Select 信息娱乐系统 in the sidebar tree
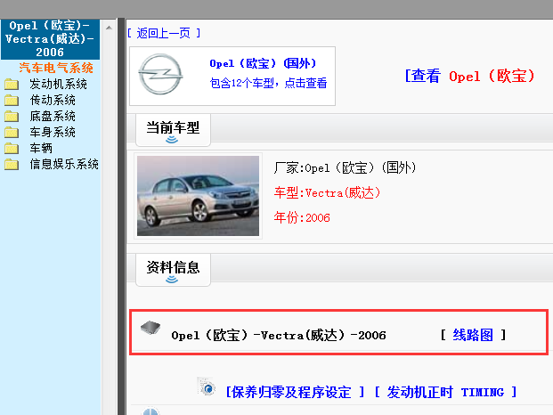Screen dimensions: 553x415 [64, 164]
